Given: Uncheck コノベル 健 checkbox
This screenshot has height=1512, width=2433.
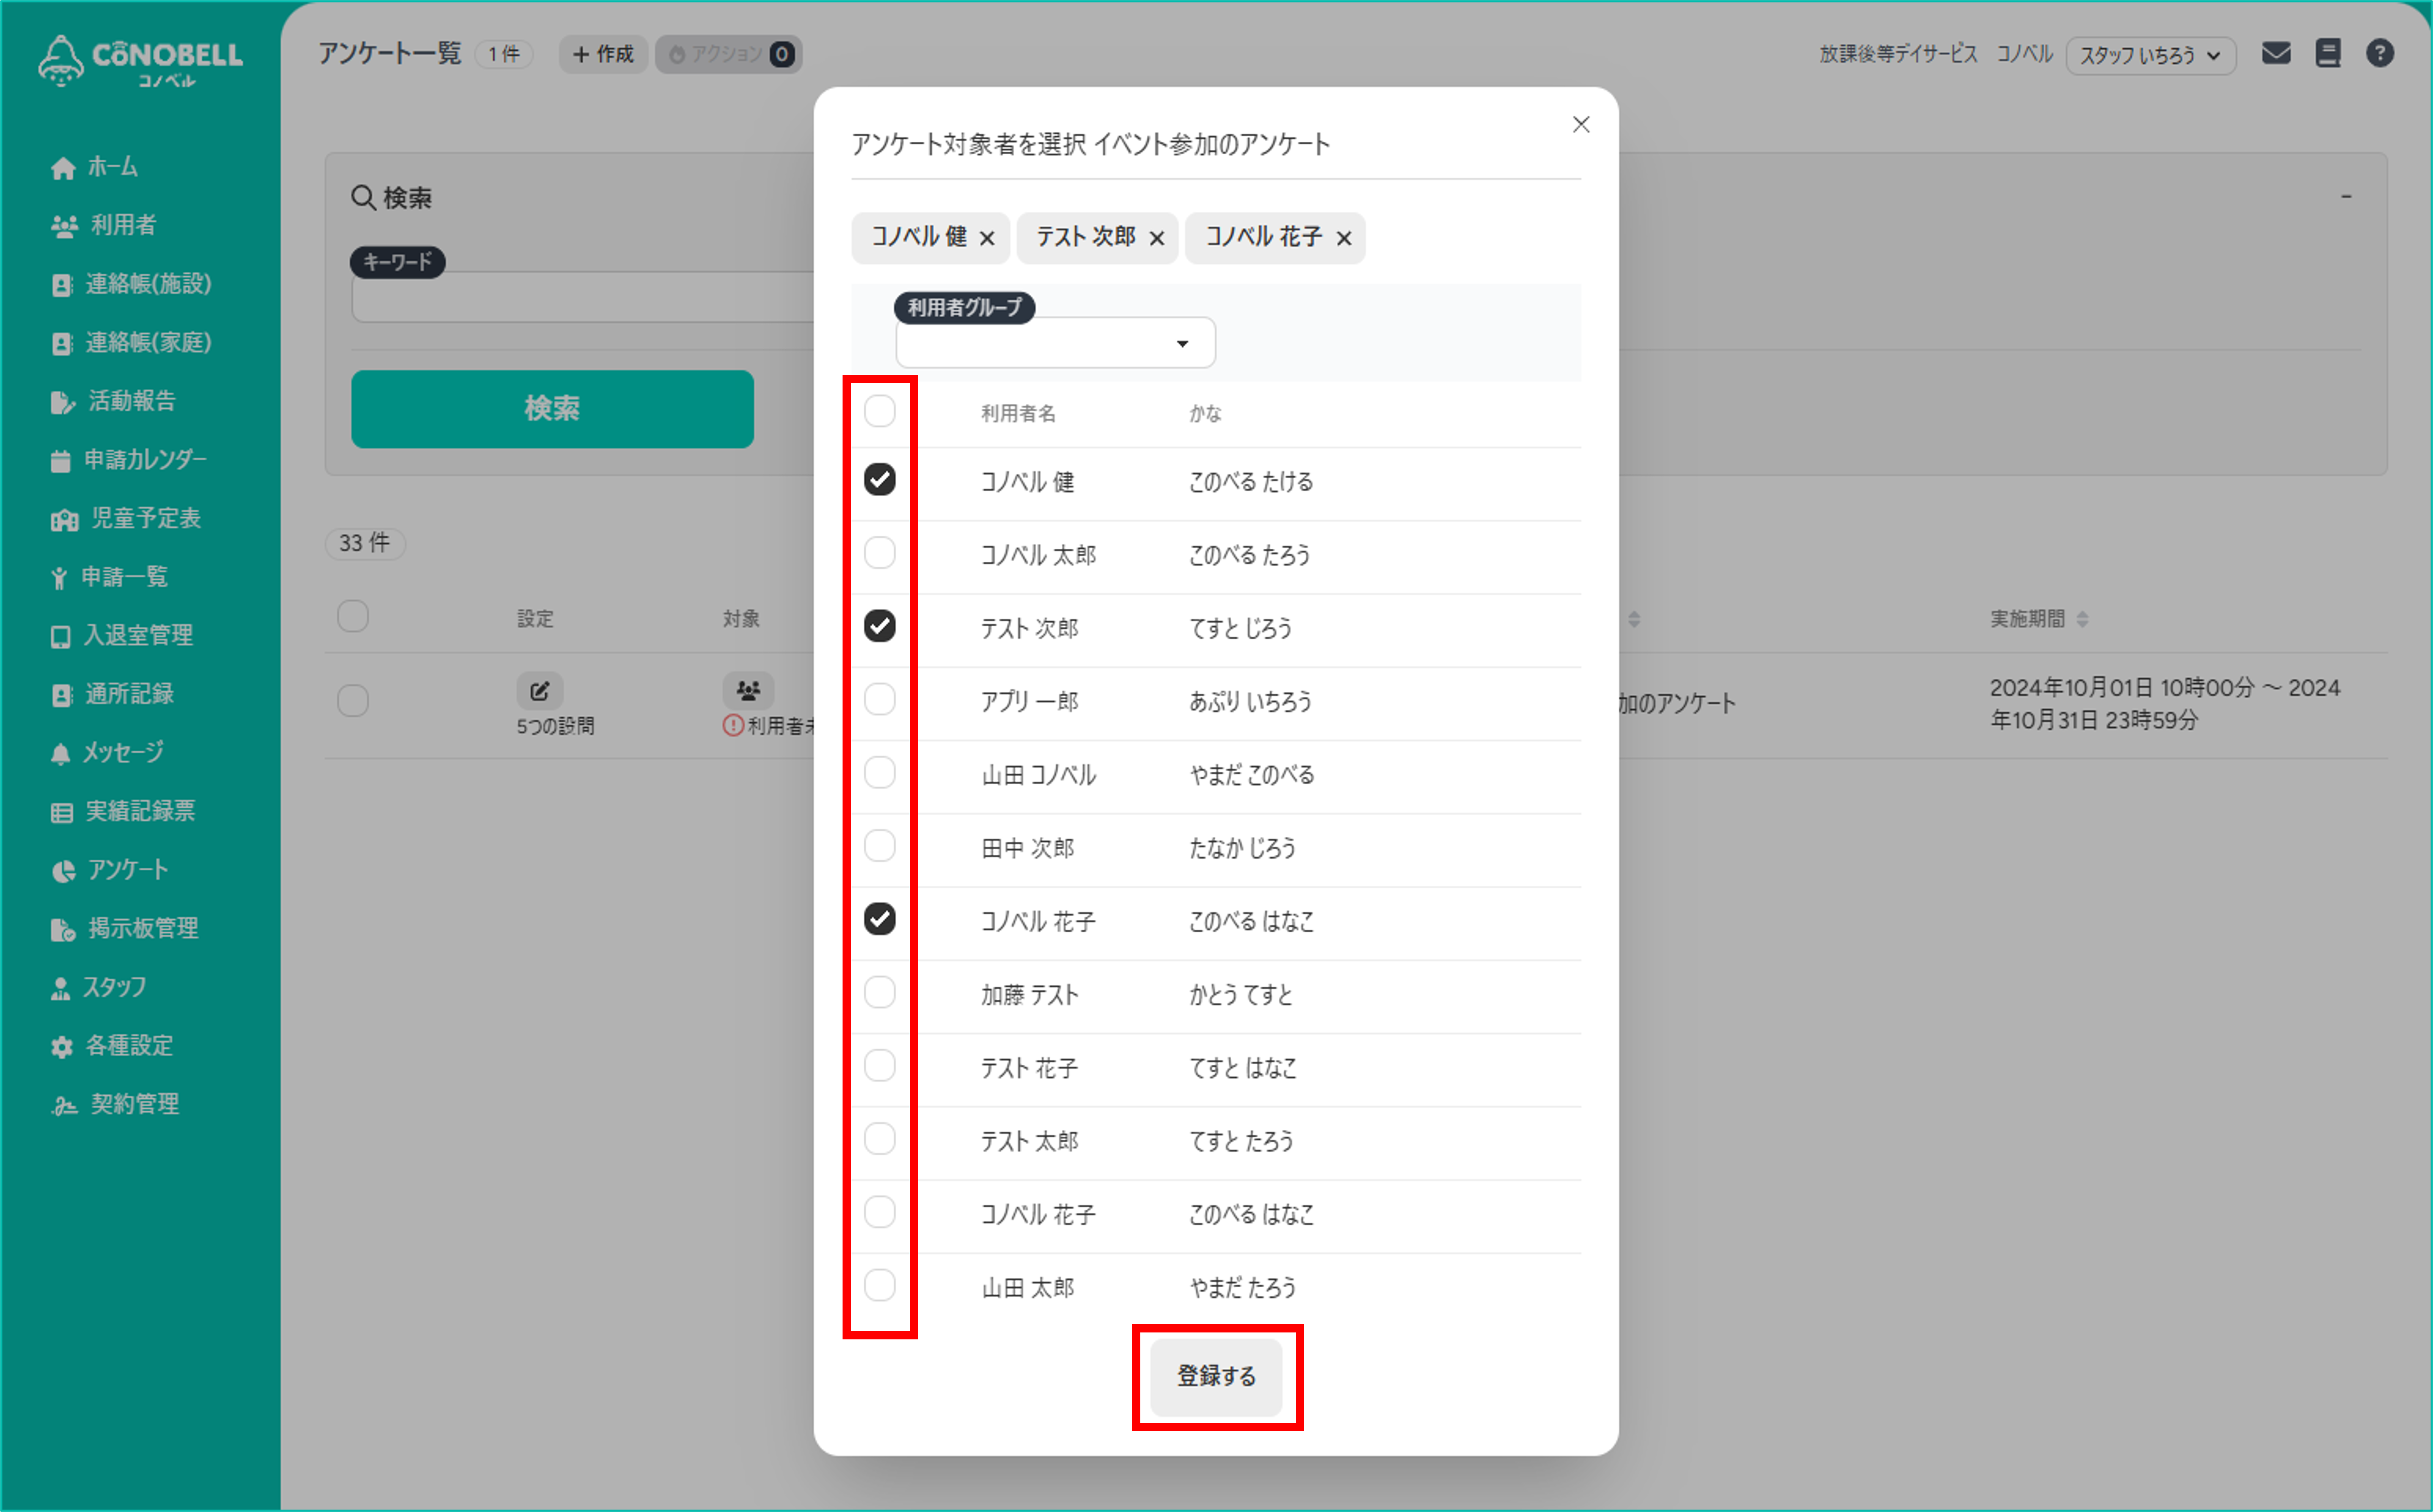Looking at the screenshot, I should click(x=880, y=480).
